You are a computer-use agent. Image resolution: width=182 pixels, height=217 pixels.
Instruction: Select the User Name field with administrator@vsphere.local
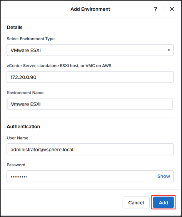coord(90,149)
